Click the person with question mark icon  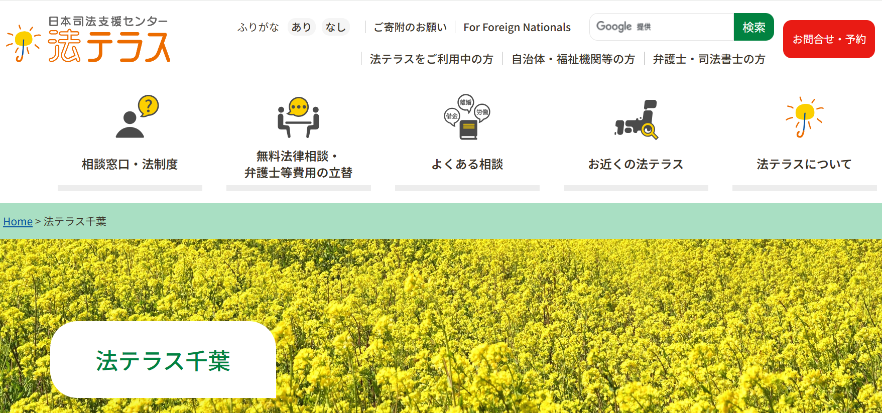pos(137,116)
